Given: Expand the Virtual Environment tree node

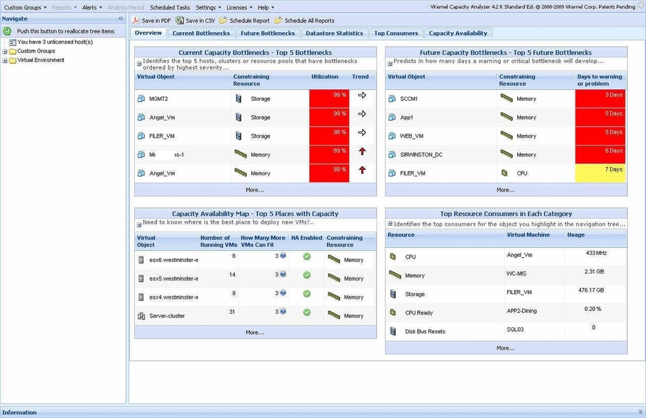Looking at the screenshot, I should click(4, 61).
